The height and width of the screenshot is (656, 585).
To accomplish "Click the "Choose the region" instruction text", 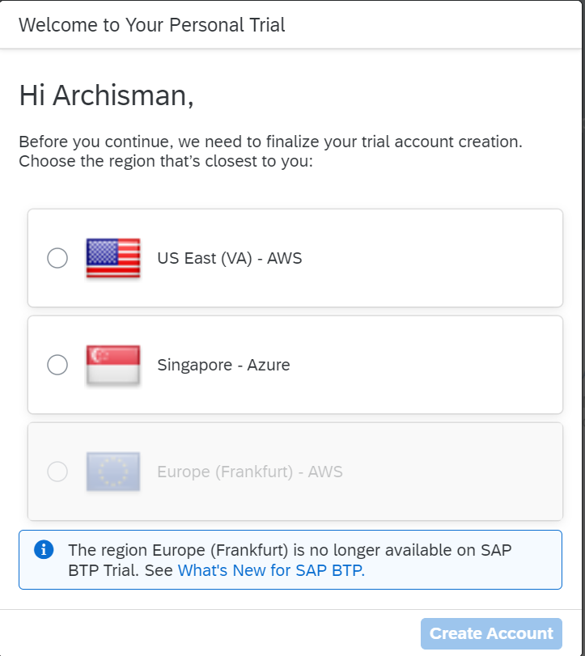I will point(166,161).
